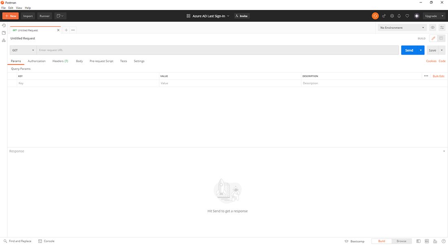Screen dimensions: 448x245
Task: Open the Azure AD Last Sign-In workspace dropdown
Action: click(211, 16)
